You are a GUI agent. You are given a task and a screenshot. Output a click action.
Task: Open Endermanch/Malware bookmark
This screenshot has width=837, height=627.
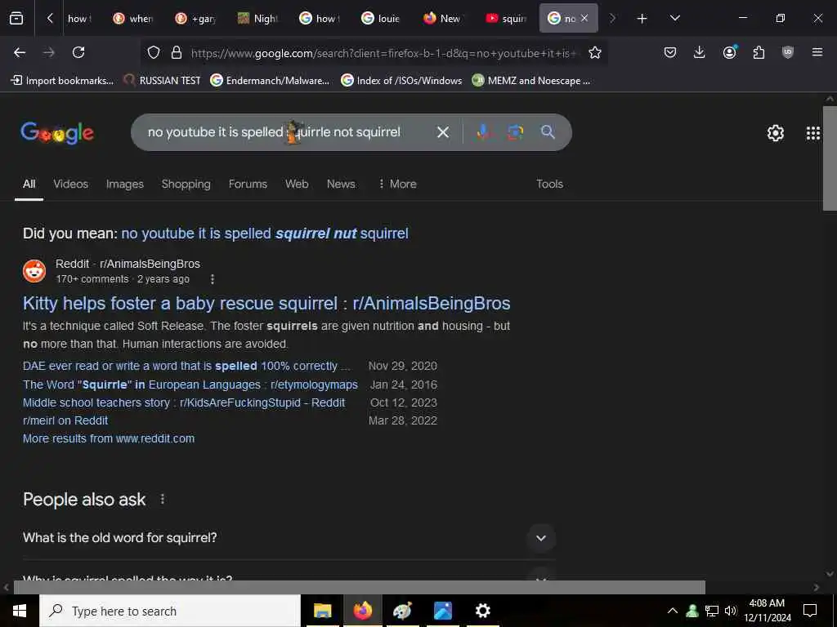click(270, 81)
